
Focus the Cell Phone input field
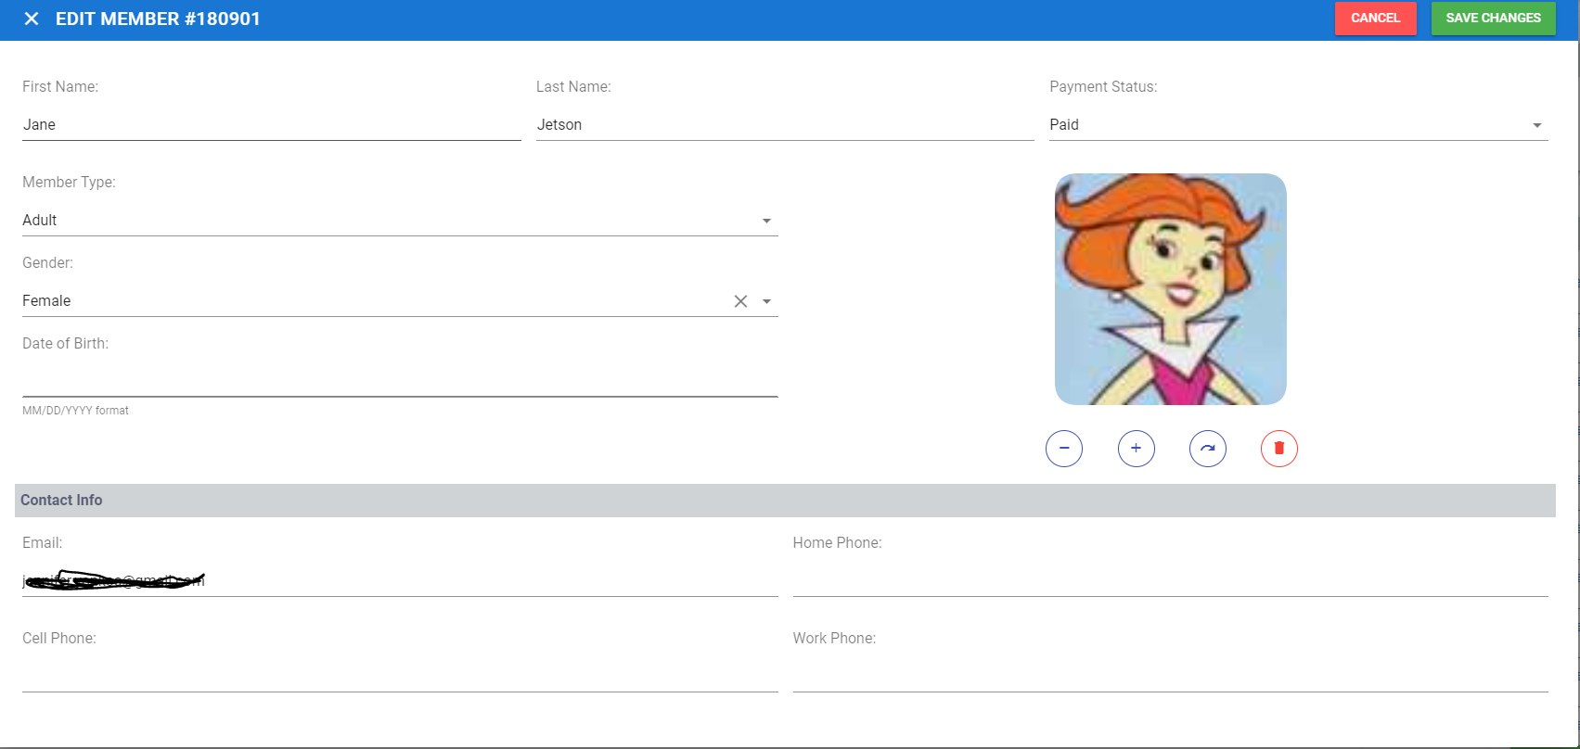point(400,676)
